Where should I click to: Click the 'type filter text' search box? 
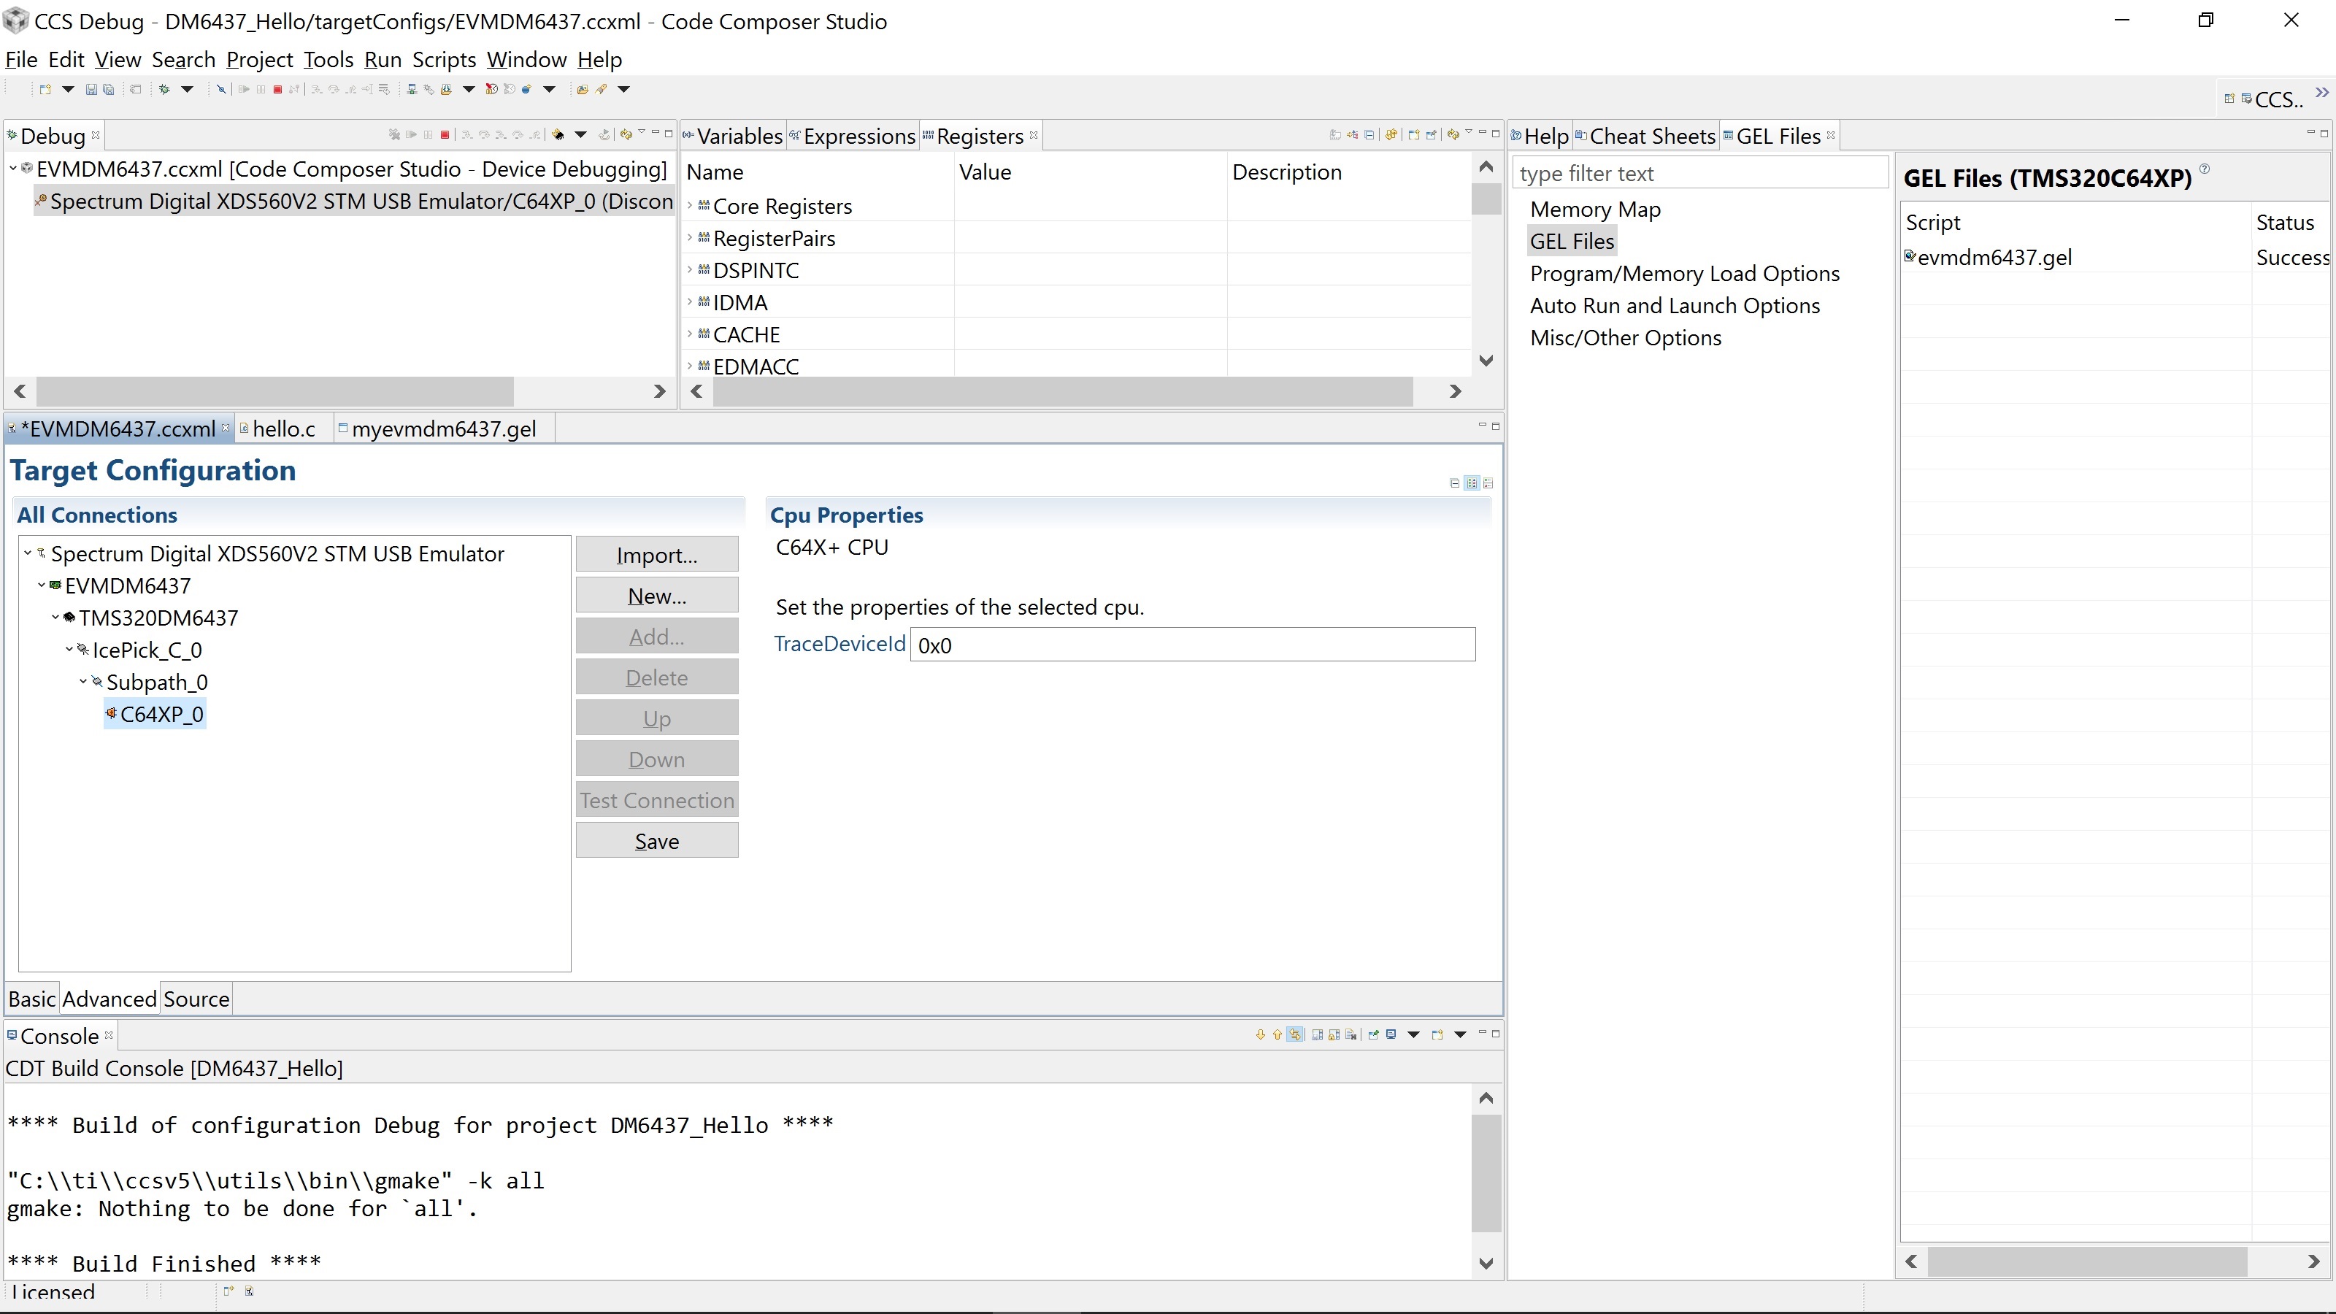1700,173
